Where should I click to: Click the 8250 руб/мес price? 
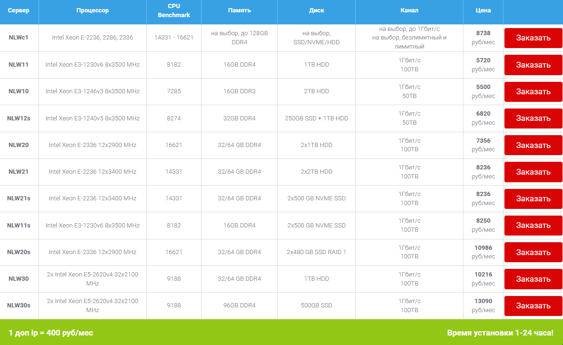click(x=483, y=225)
